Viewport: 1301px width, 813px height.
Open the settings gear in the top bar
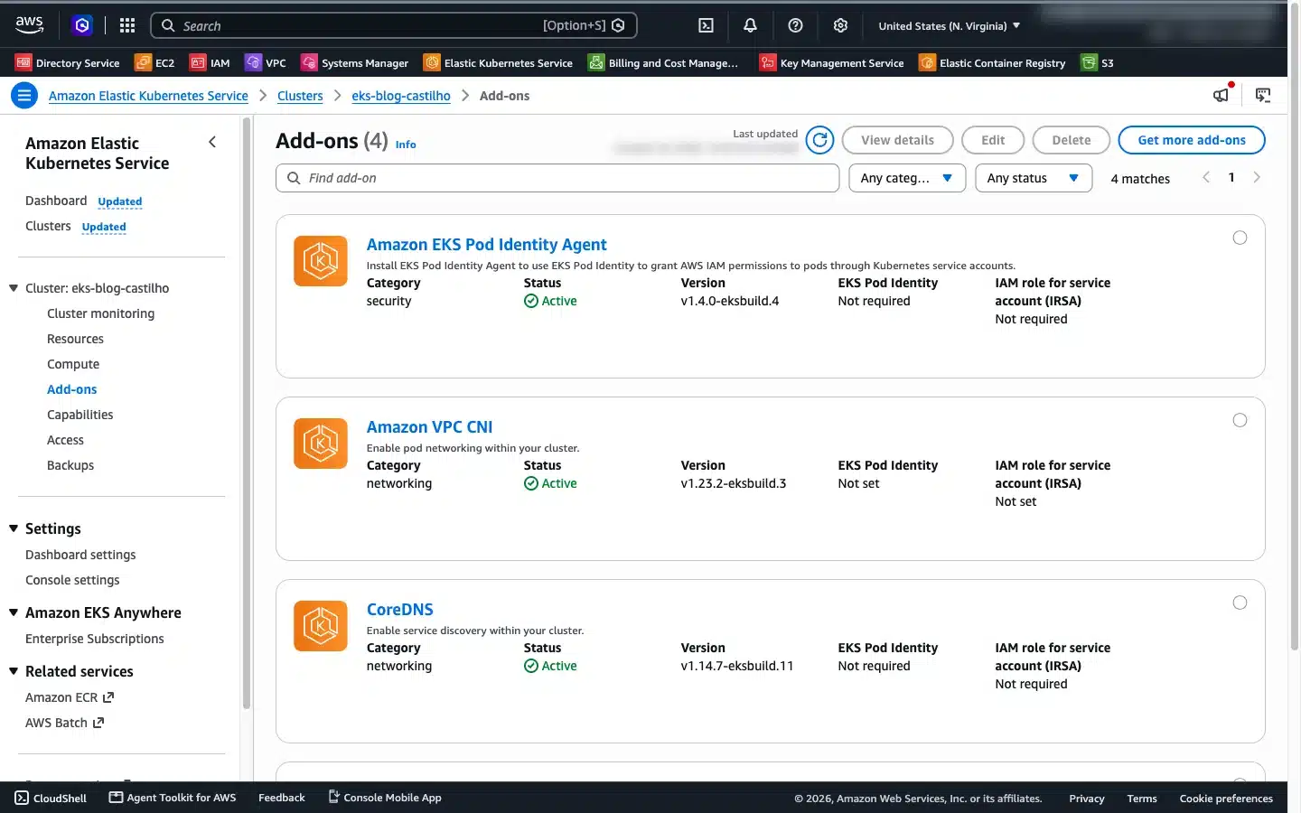(840, 25)
